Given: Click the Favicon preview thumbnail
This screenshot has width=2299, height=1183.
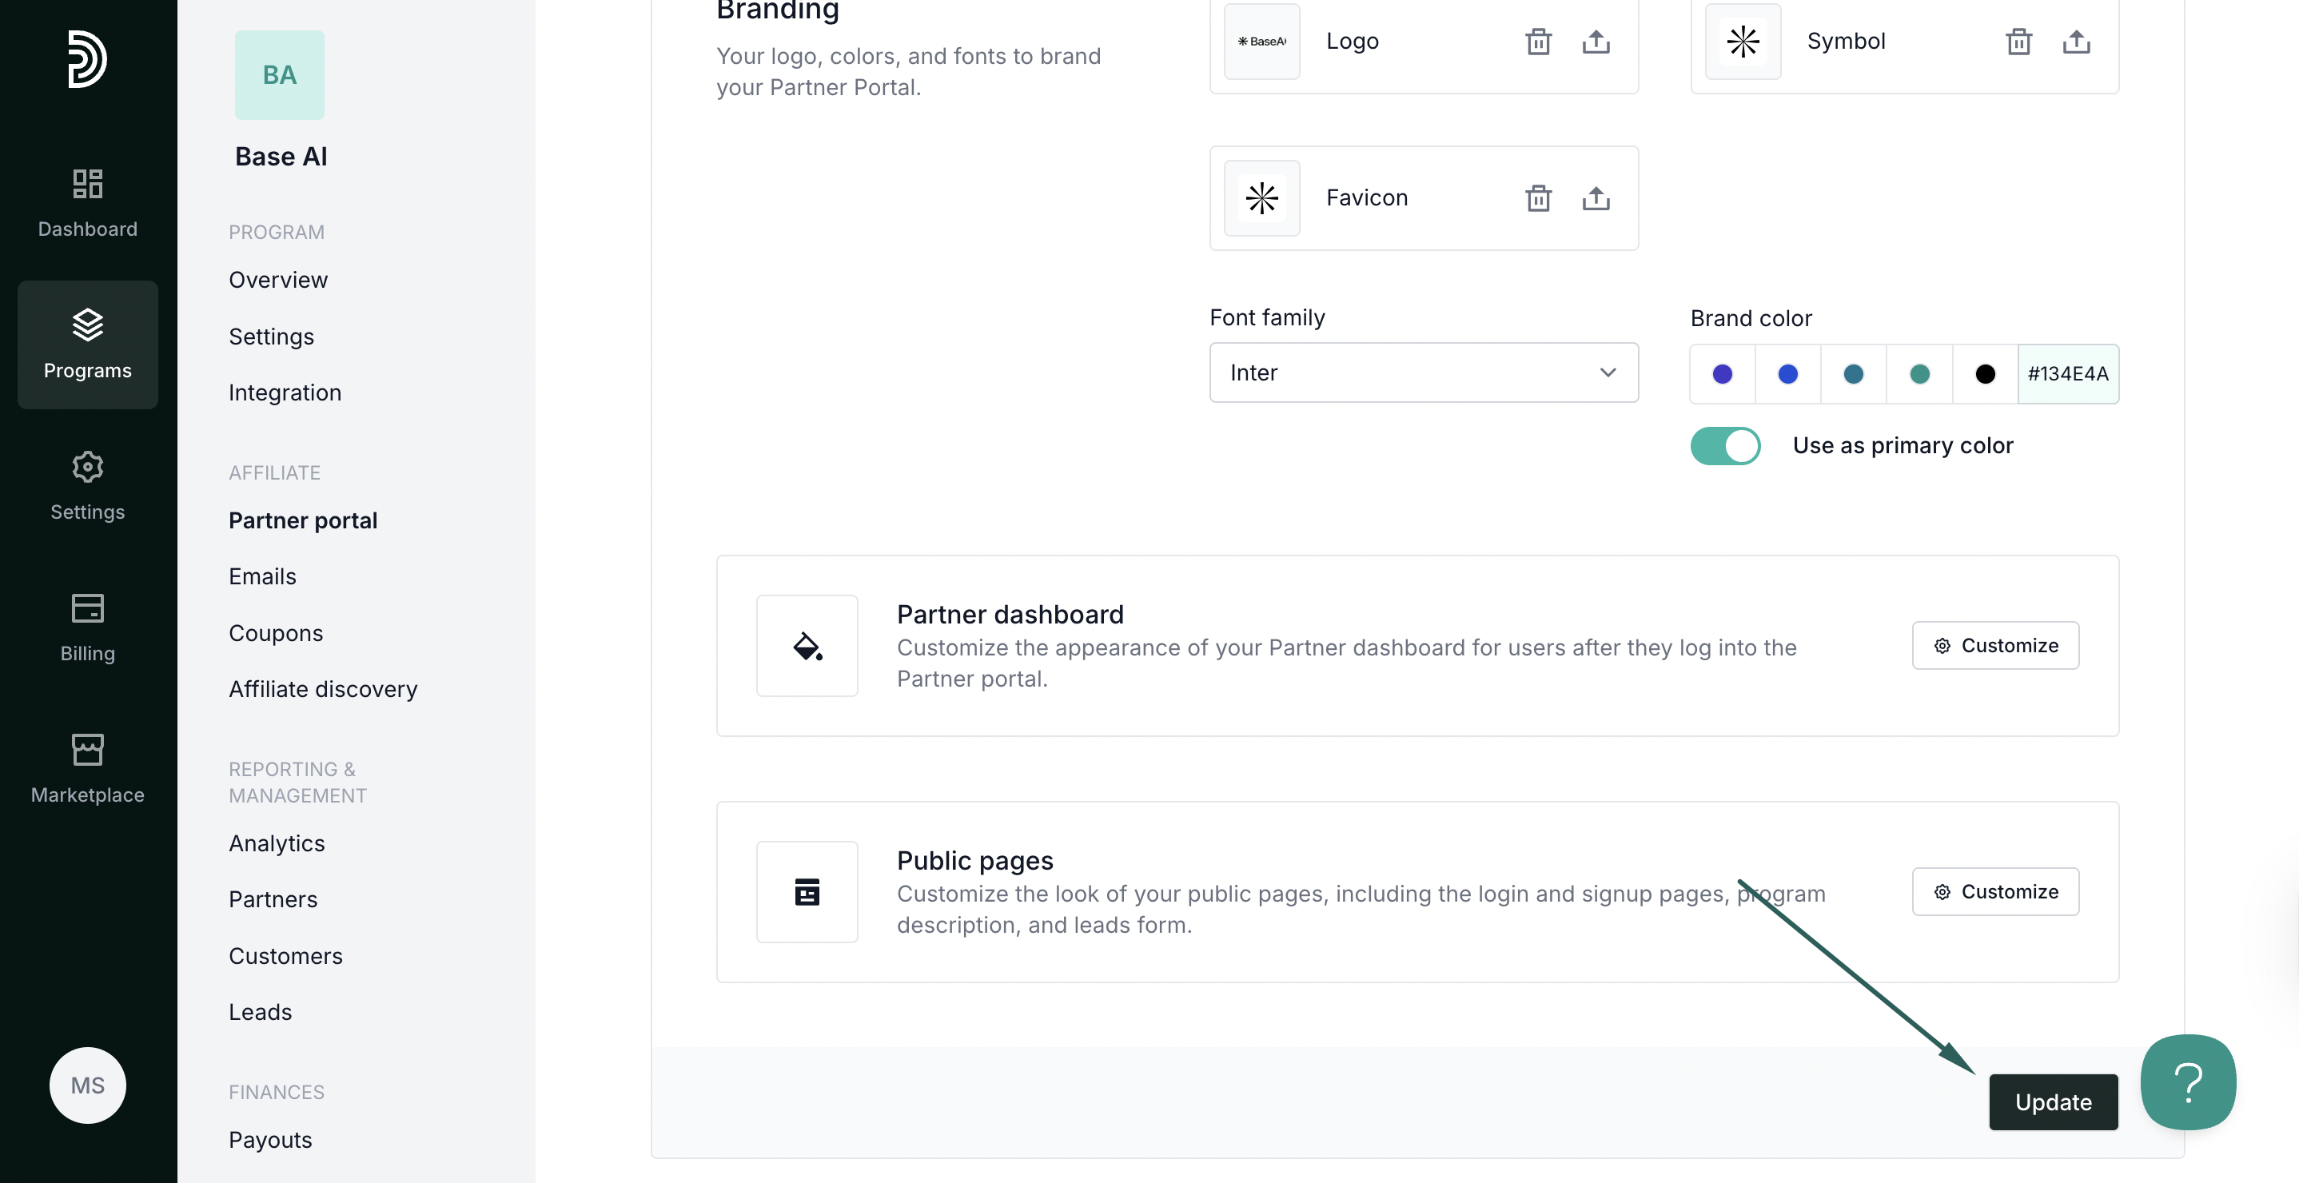Looking at the screenshot, I should pos(1261,197).
